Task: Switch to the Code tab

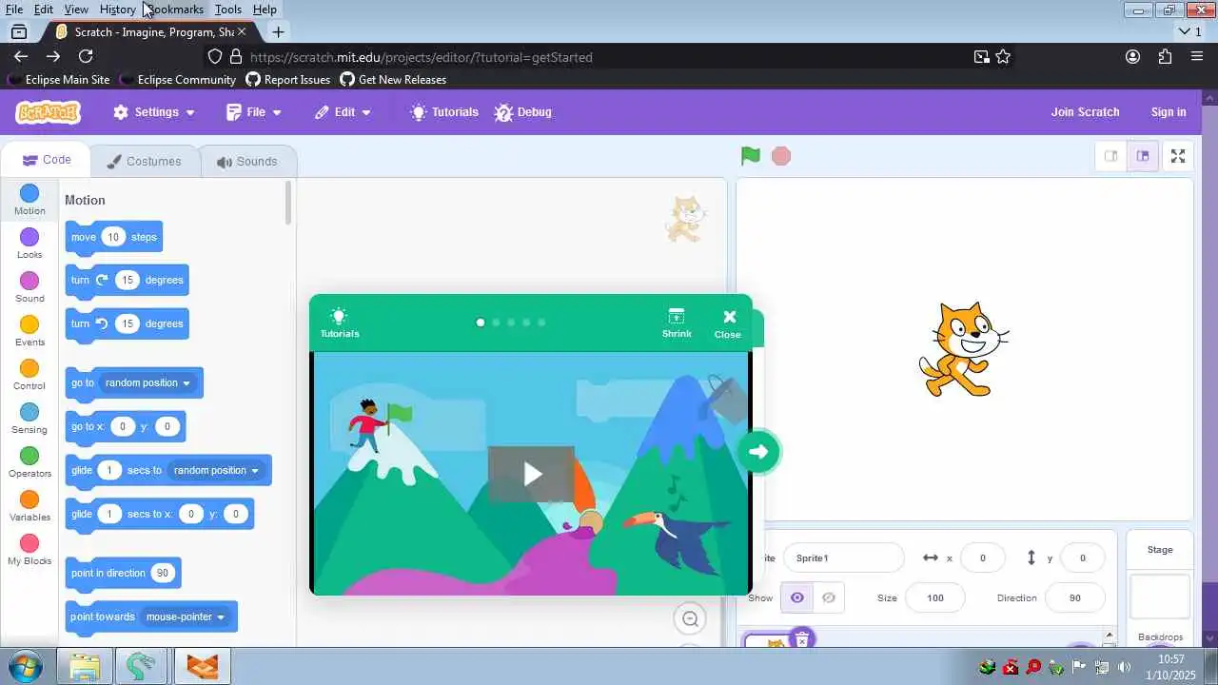Action: pyautogui.click(x=46, y=160)
